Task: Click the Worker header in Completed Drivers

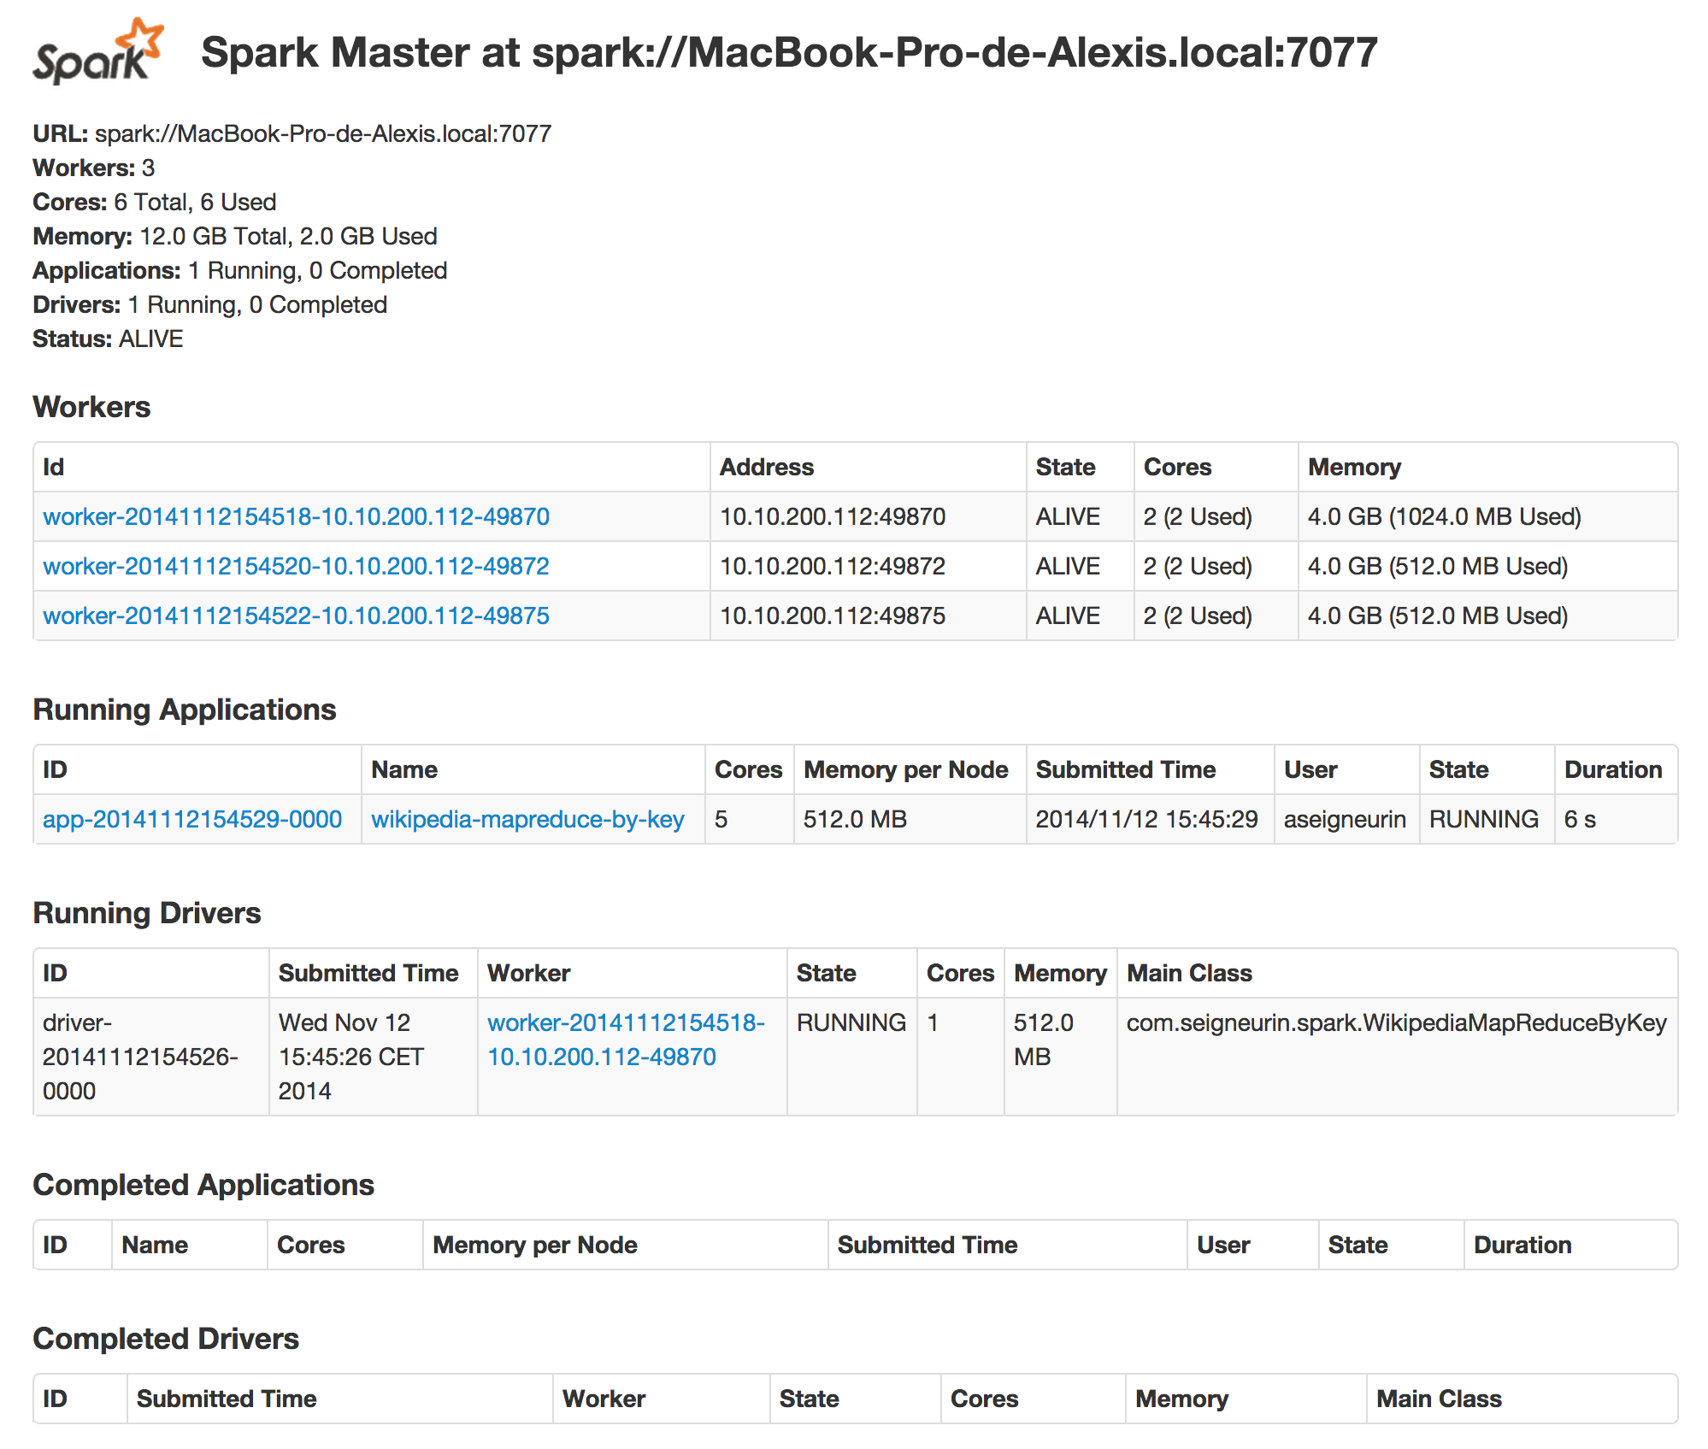Action: click(x=604, y=1399)
